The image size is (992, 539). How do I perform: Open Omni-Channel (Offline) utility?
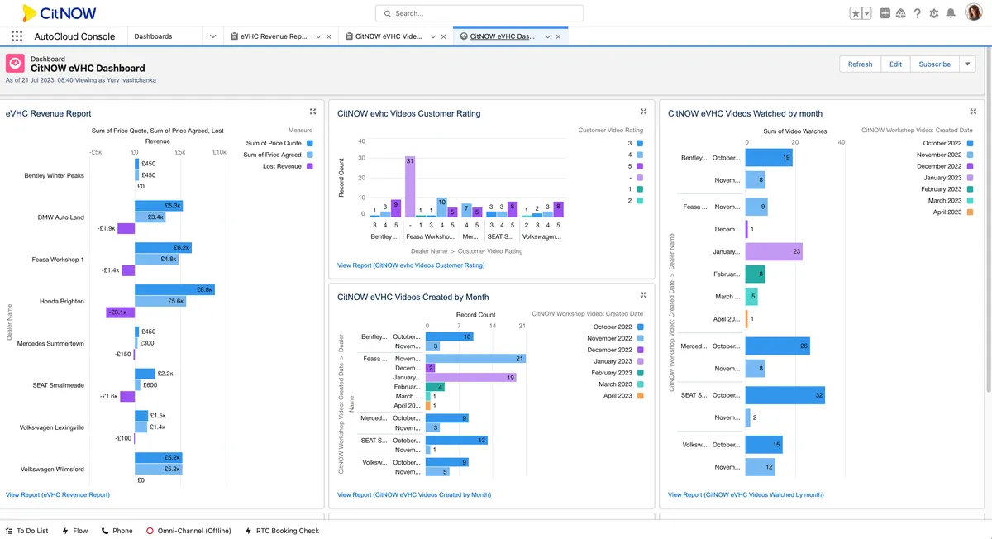click(188, 531)
